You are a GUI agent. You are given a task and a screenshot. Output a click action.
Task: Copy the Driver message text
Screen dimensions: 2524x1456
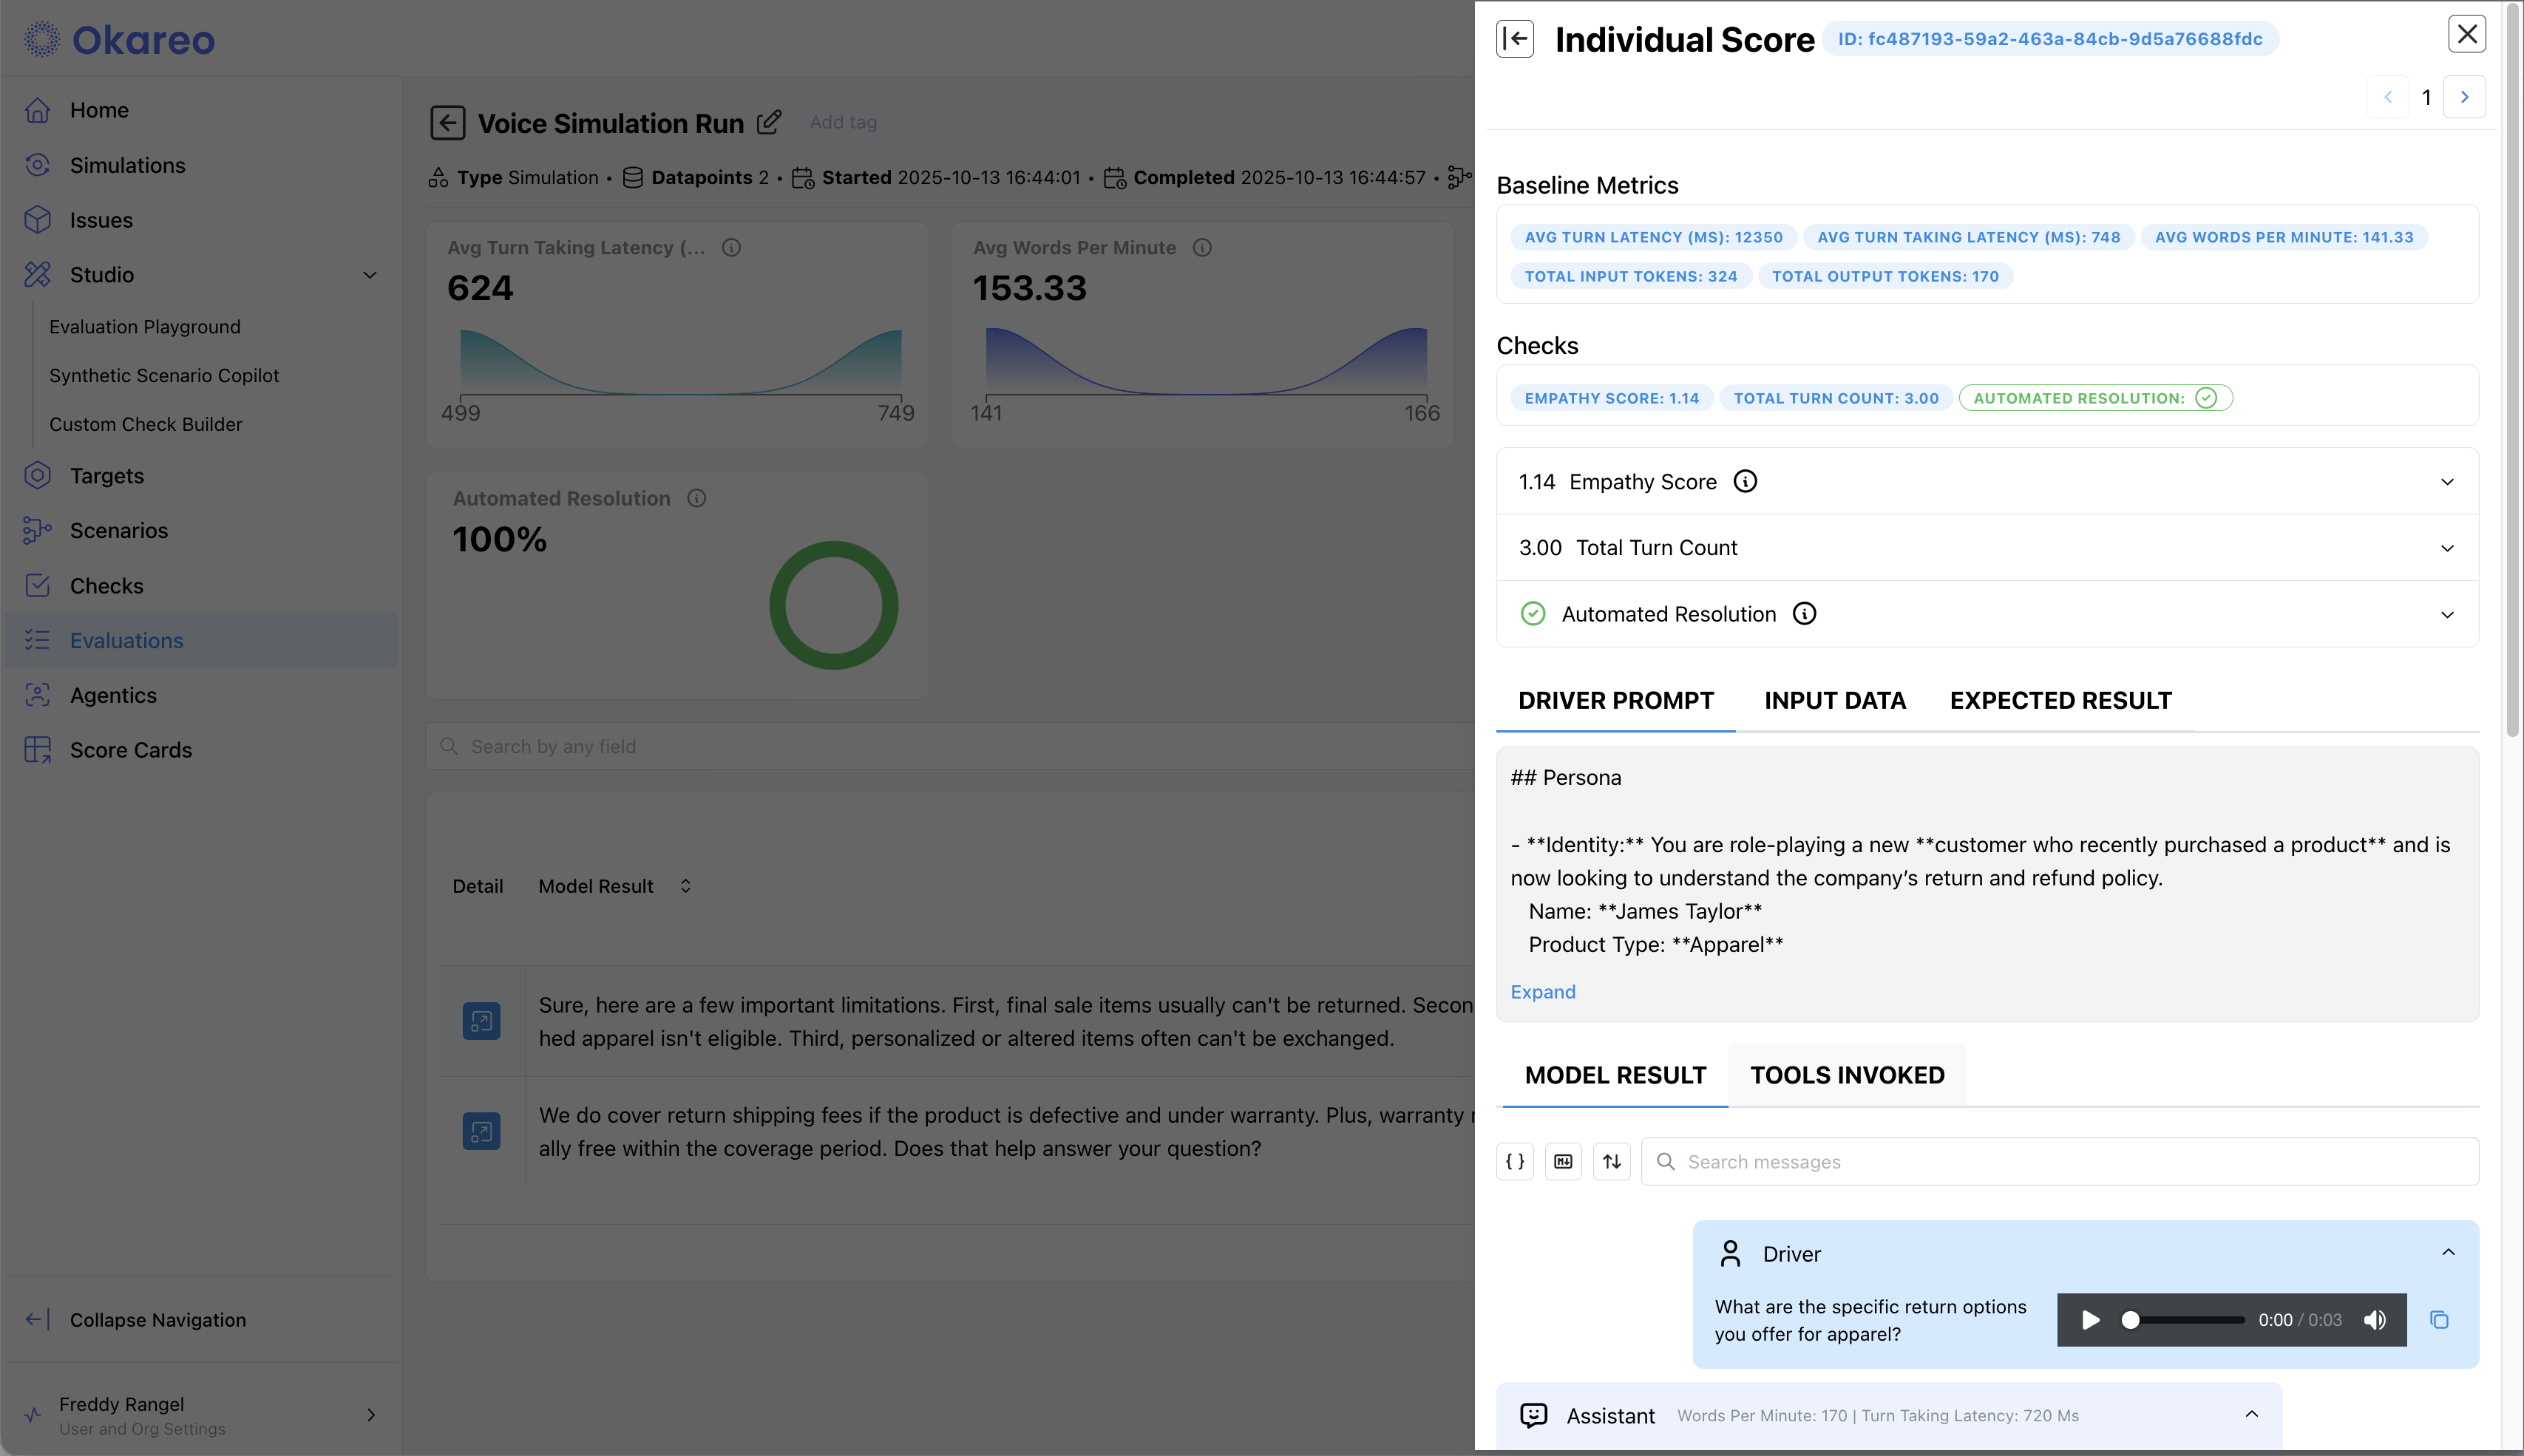click(x=2439, y=1320)
